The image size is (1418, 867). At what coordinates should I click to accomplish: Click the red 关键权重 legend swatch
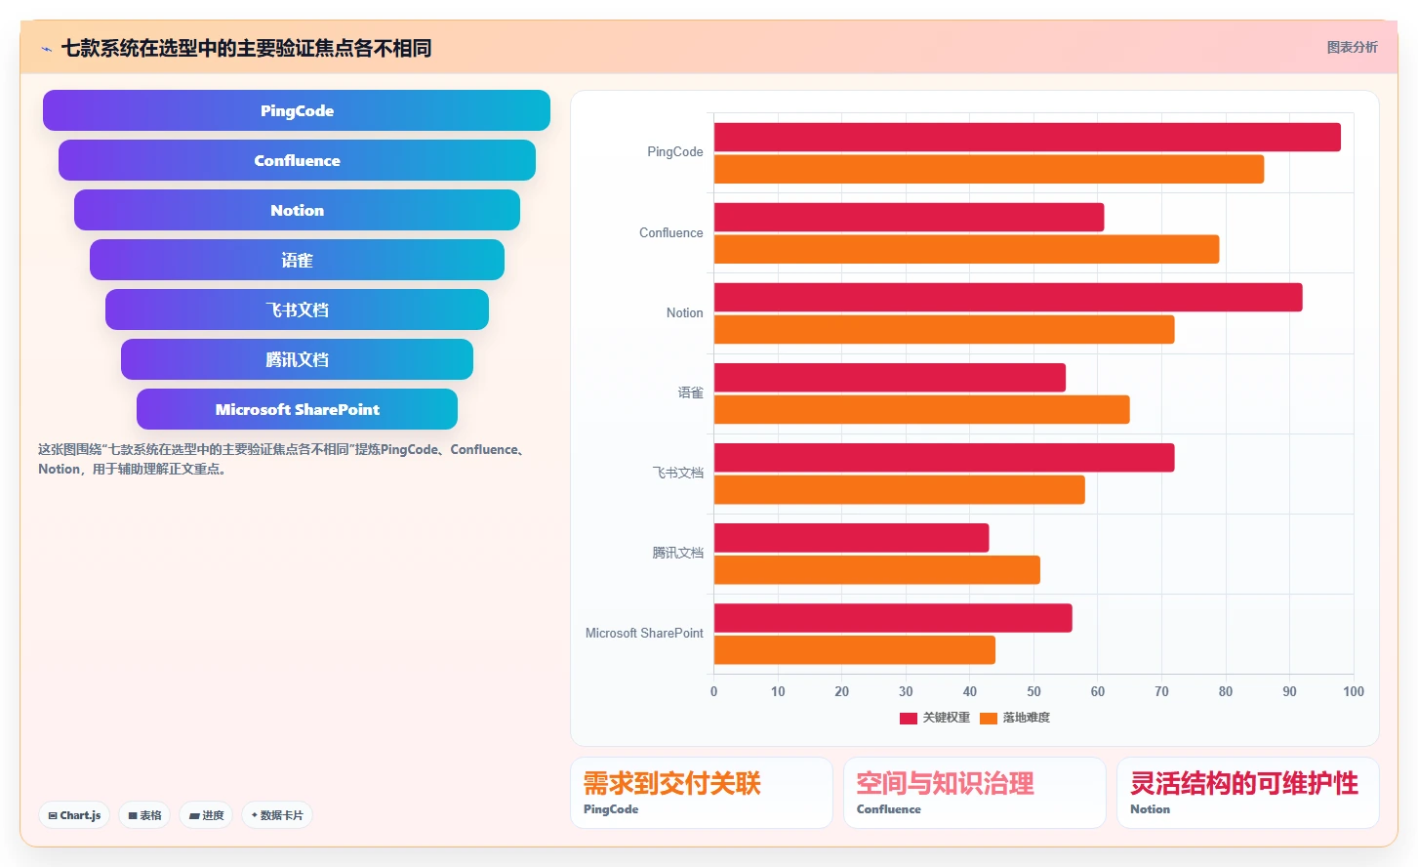(x=909, y=719)
